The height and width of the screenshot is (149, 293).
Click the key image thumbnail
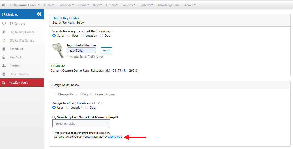tap(58, 51)
